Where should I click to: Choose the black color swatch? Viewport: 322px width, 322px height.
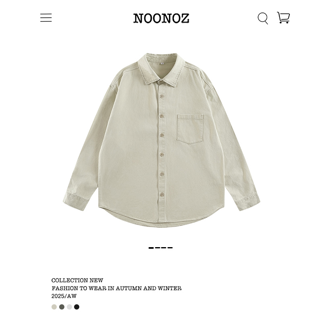point(76,307)
